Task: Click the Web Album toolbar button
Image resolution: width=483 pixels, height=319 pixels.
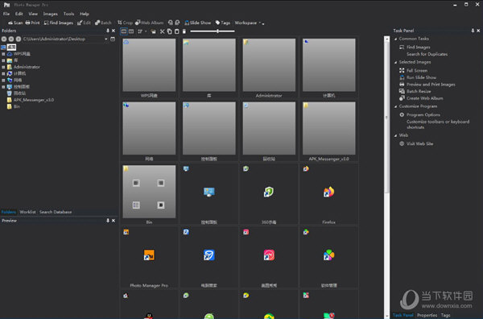Action: [150, 23]
